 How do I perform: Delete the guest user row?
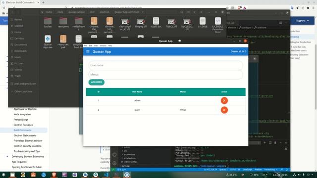(224, 110)
